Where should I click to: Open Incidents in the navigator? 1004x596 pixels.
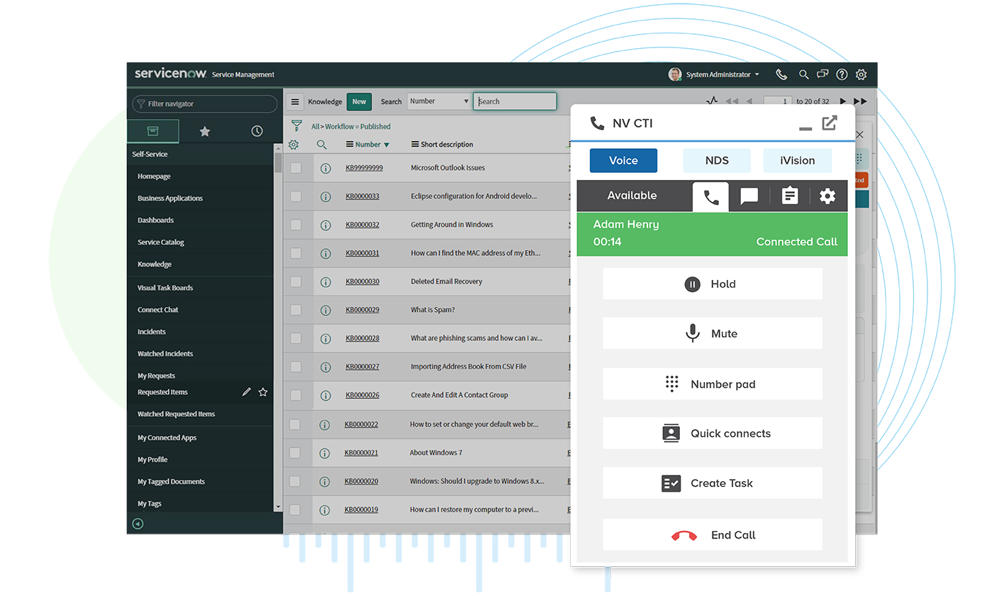(x=152, y=332)
